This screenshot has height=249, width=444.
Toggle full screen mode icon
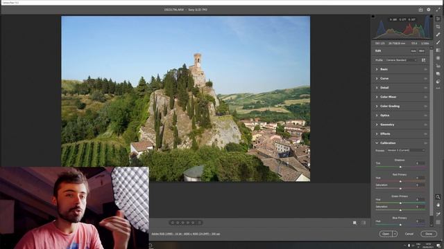click(438, 10)
